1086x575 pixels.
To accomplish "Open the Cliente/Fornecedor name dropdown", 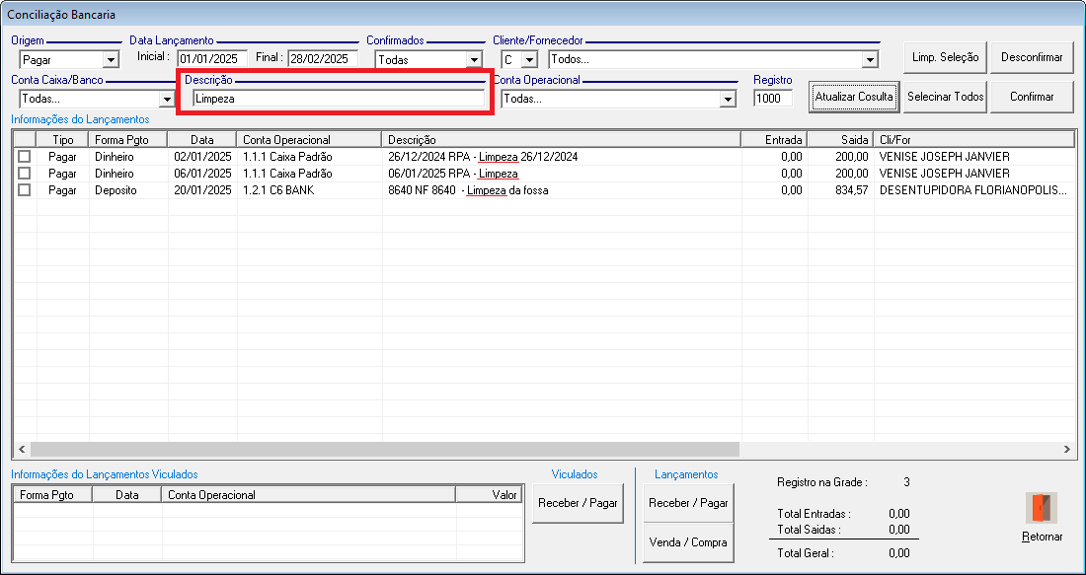I will (870, 60).
